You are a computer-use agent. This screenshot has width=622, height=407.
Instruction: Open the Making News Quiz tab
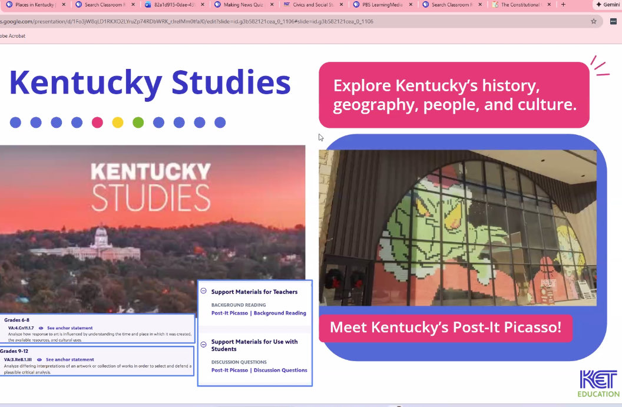[243, 5]
